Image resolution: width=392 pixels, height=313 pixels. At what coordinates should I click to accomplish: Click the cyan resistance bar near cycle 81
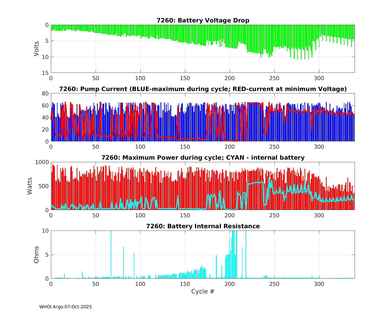point(123,262)
